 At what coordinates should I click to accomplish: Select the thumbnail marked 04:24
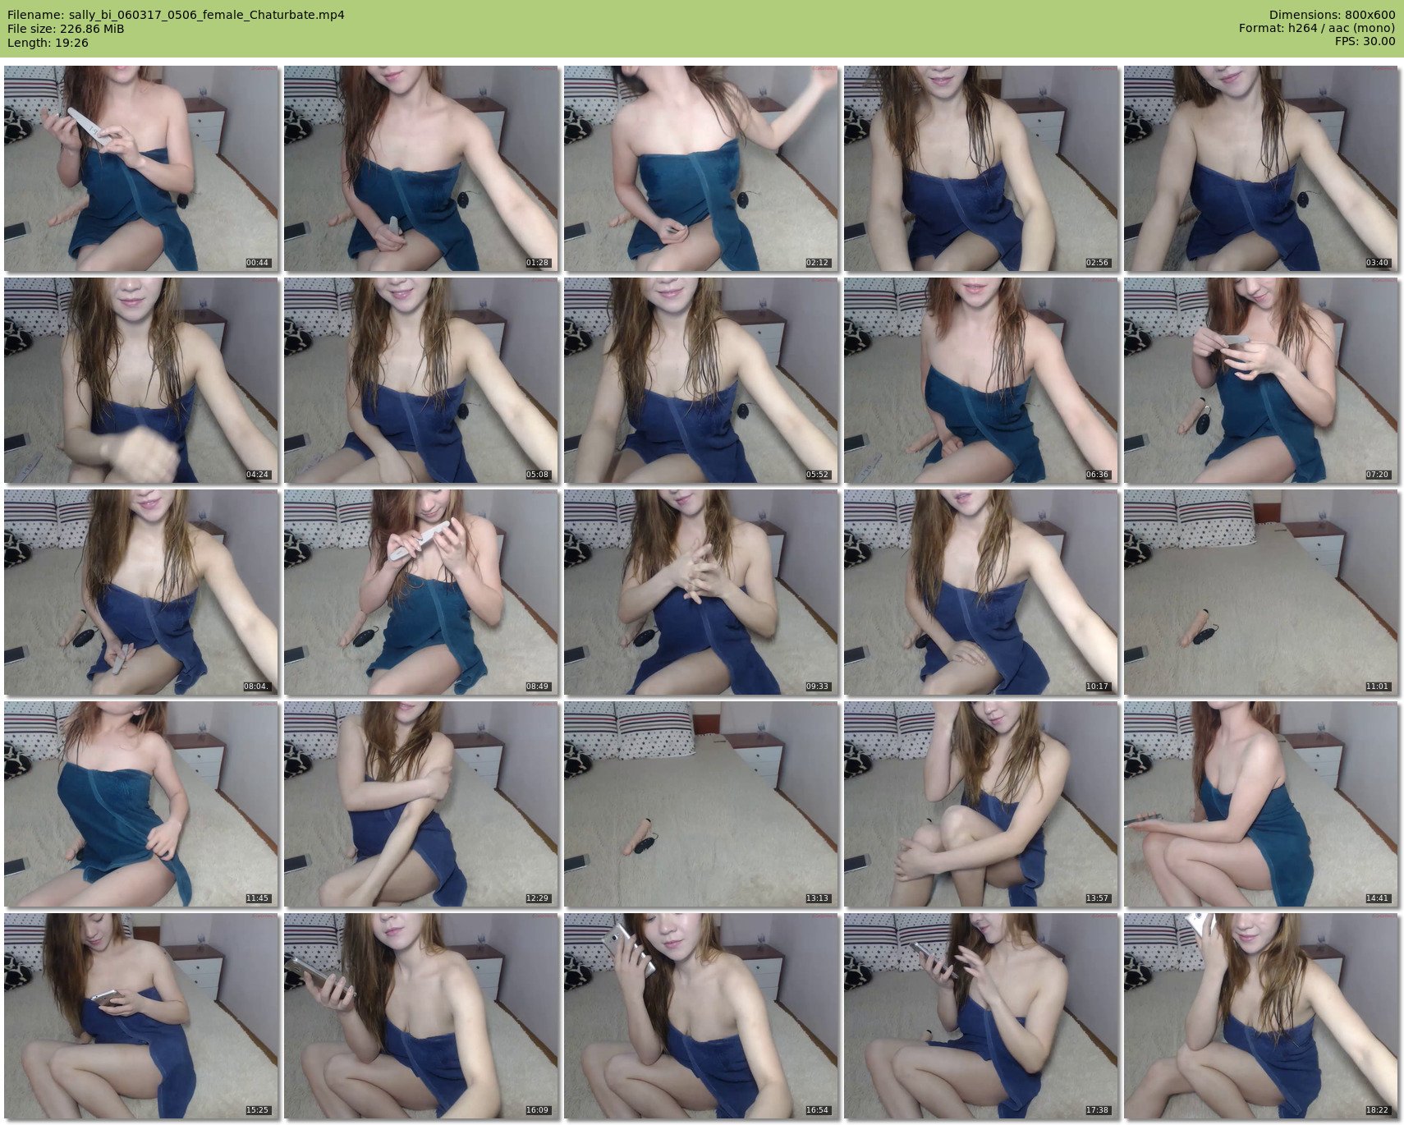pos(141,380)
